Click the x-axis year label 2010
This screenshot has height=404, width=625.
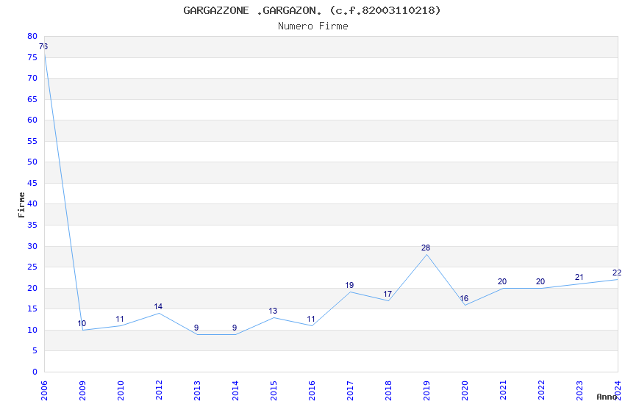point(121,391)
